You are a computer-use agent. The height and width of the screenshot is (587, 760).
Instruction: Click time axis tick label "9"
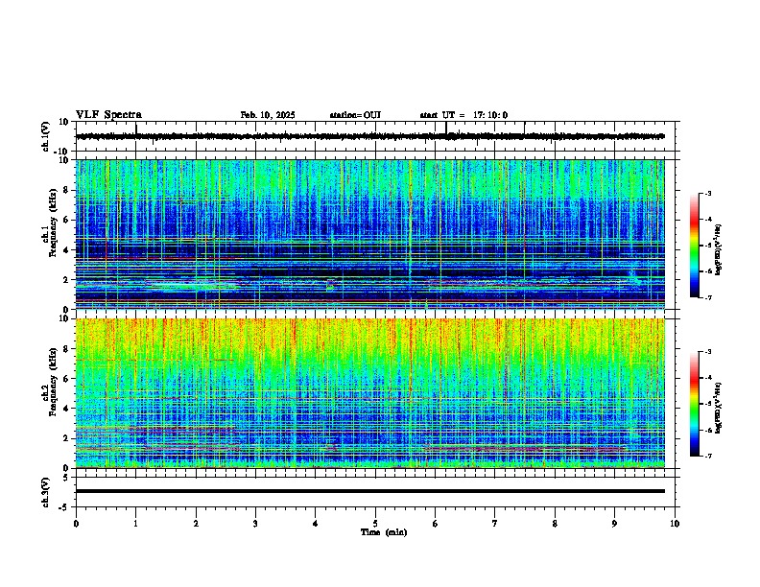click(614, 524)
